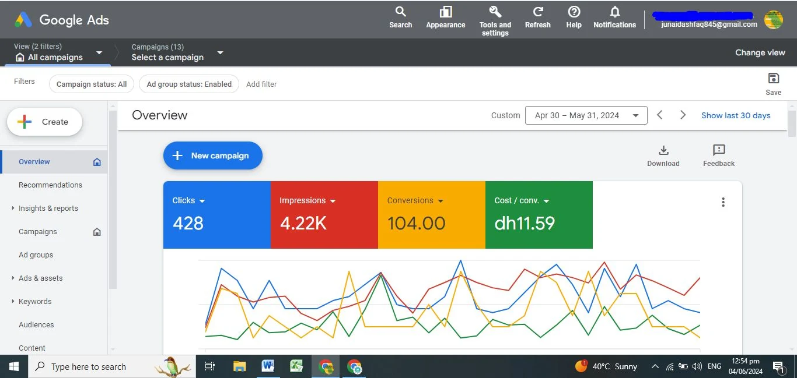Viewport: 797px width, 378px height.
Task: Edit the Campaign status: All filter chip
Action: click(92, 84)
